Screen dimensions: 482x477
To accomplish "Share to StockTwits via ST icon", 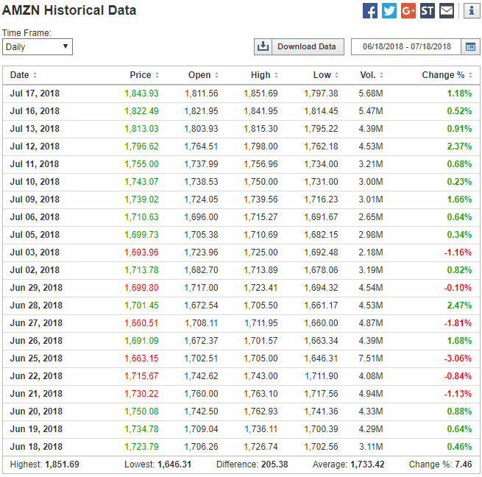I will tap(428, 11).
